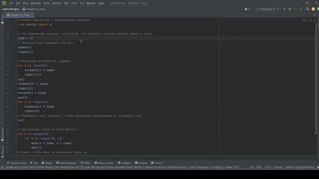This screenshot has height=179, width=319.
Task: Open the Run tool window at bottom
Action: tap(34, 163)
